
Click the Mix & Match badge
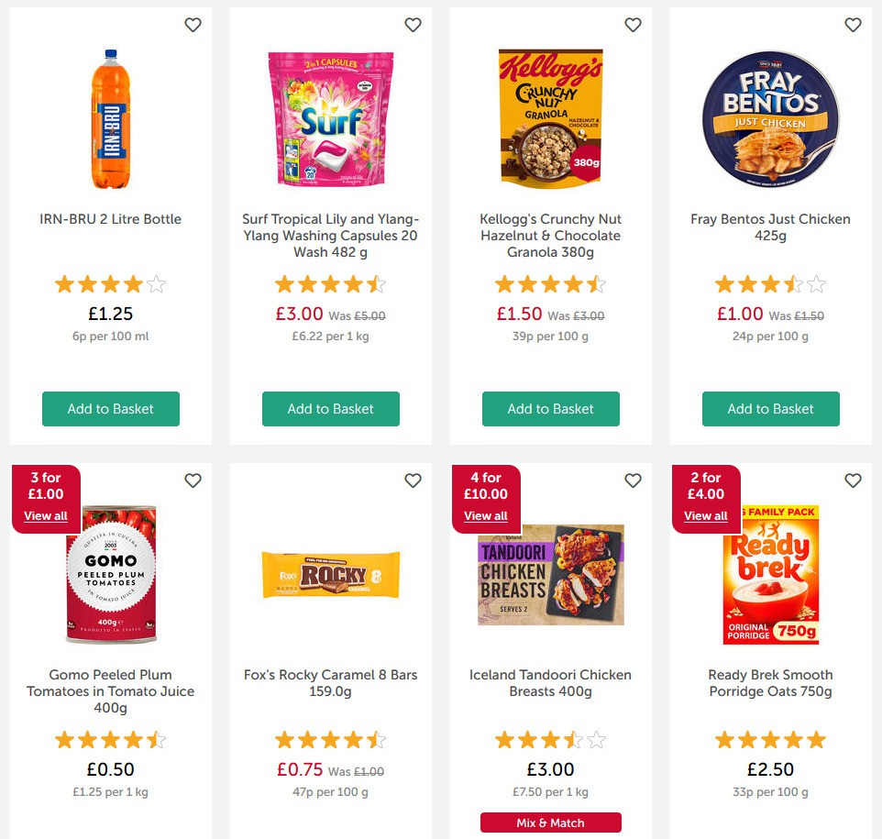click(550, 822)
